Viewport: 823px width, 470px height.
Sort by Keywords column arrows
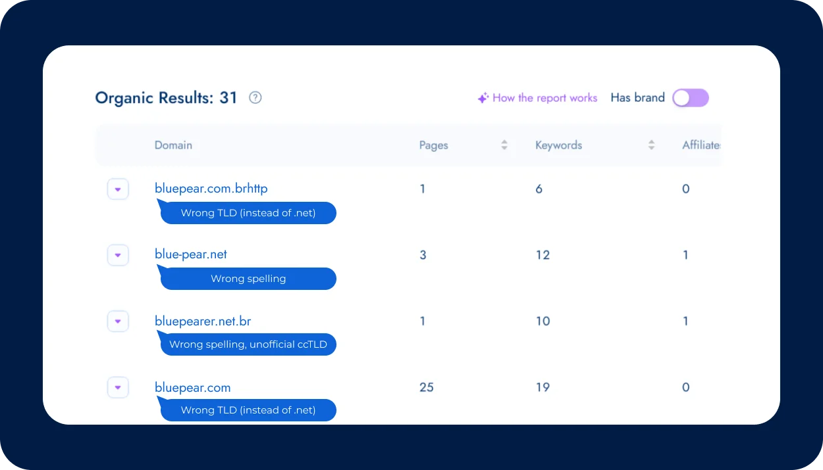click(651, 145)
